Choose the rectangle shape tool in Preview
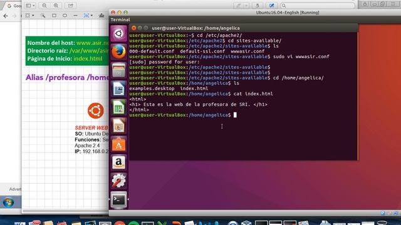Screen dimensions: 401x225 [54, 16]
